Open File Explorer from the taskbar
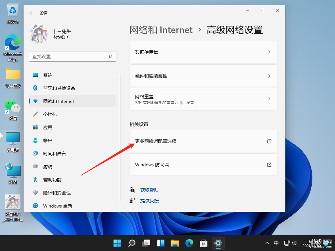This screenshot has width=335, height=251. [x=175, y=243]
